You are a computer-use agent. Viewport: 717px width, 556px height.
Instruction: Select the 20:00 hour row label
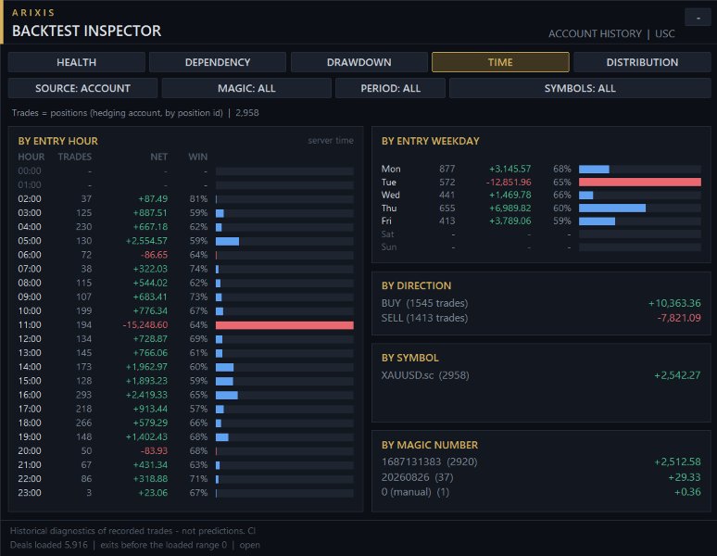tap(30, 451)
